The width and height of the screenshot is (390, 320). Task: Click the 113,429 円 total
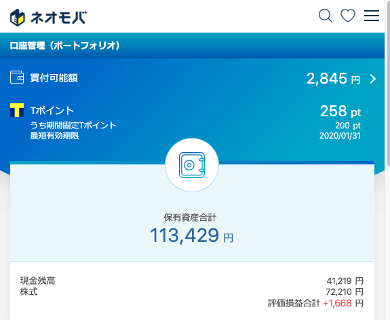[x=192, y=236]
